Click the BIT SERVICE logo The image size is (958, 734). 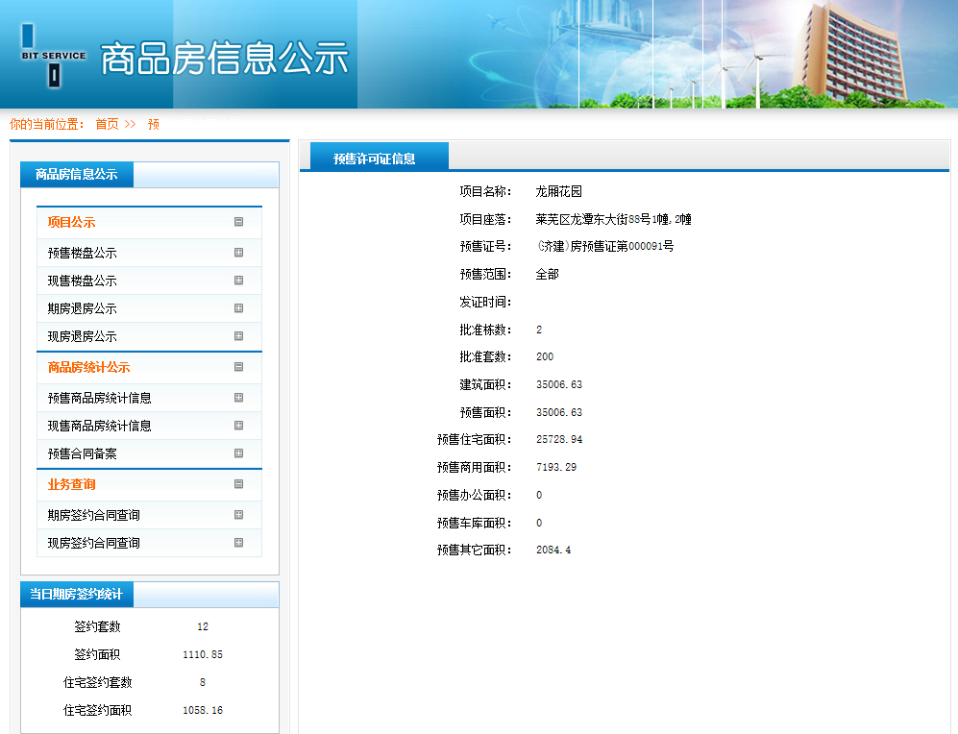pyautogui.click(x=53, y=56)
